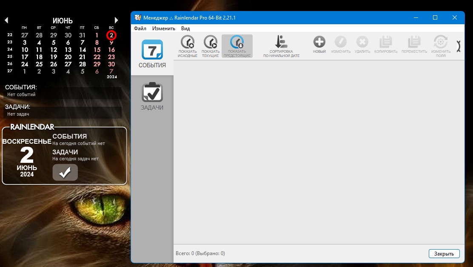Click Показать текущие toolbar icon
This screenshot has height=267, width=473.
point(210,46)
